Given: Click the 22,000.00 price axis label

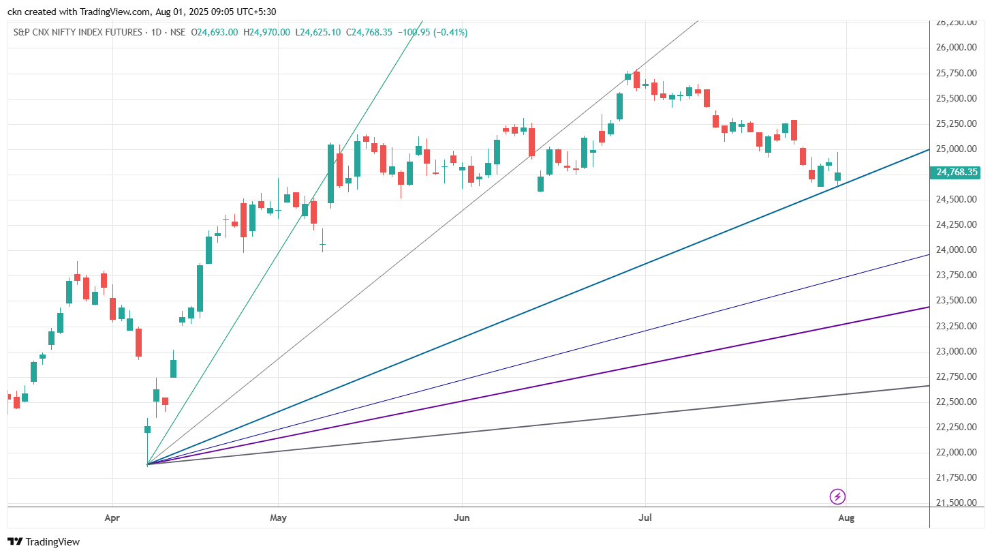Looking at the screenshot, I should (x=958, y=453).
